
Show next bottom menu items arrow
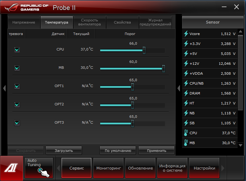[x=223, y=168]
